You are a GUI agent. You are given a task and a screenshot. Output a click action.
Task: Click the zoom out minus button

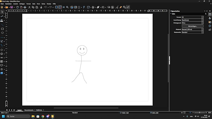point(193,113)
